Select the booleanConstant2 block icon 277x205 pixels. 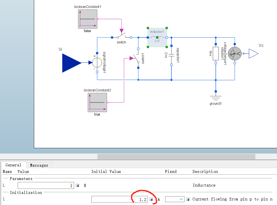(x=97, y=102)
